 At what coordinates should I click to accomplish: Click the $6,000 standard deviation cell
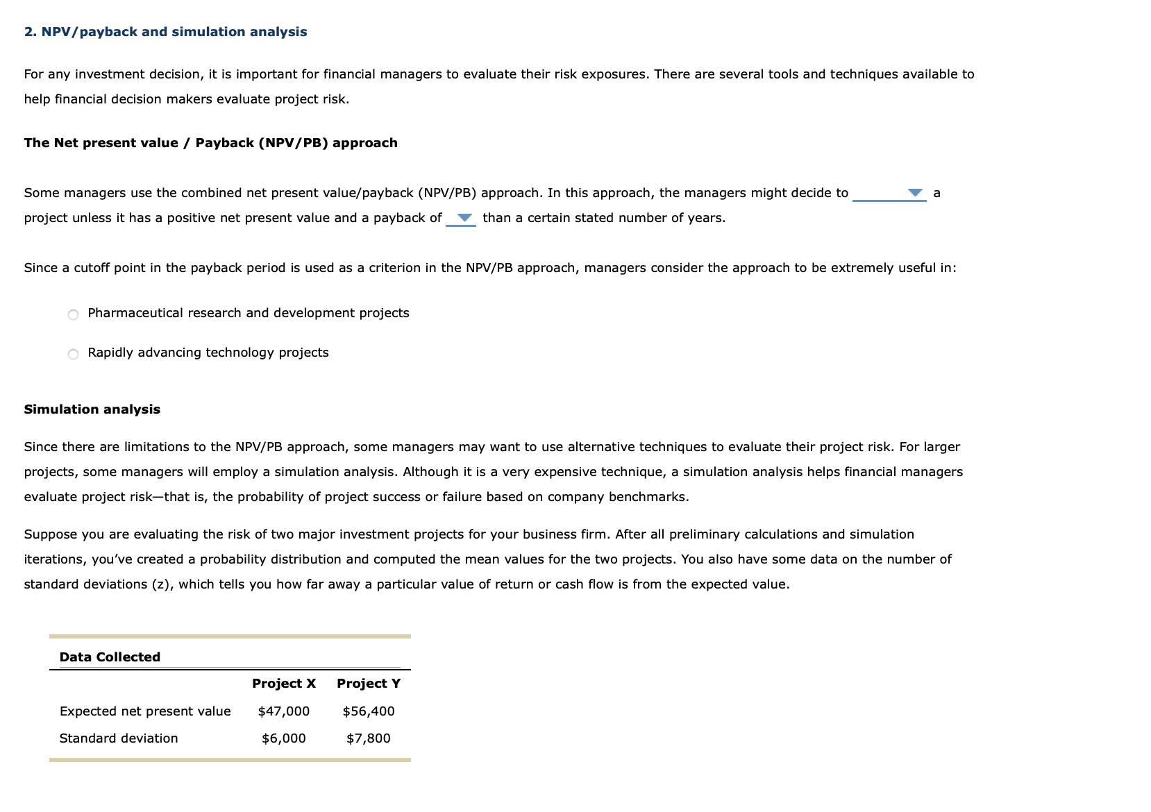pyautogui.click(x=283, y=738)
